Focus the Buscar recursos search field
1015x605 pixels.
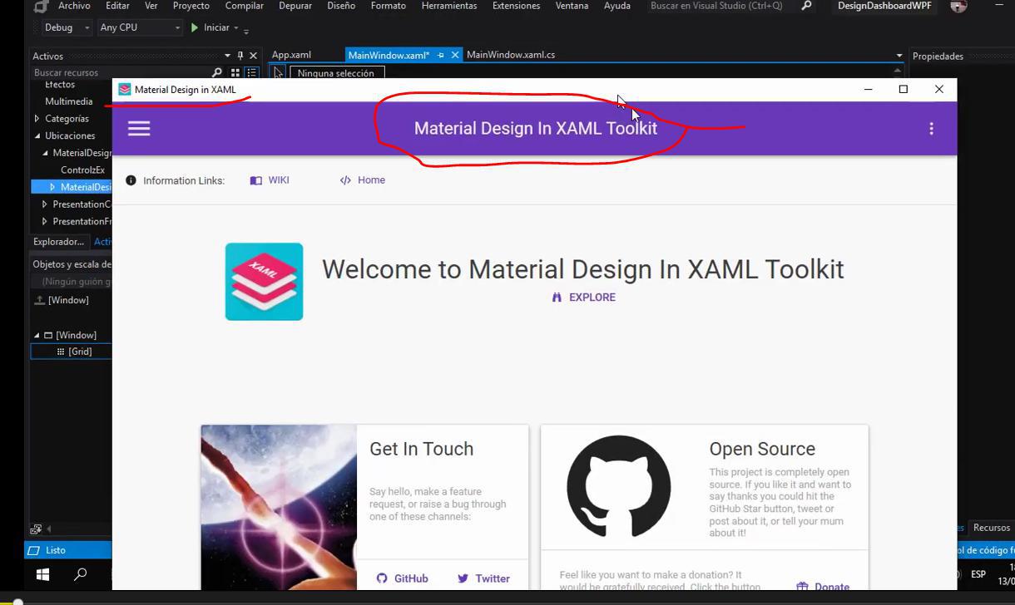pyautogui.click(x=120, y=72)
